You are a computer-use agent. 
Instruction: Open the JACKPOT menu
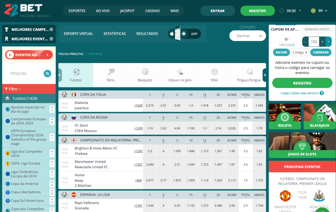(x=127, y=11)
